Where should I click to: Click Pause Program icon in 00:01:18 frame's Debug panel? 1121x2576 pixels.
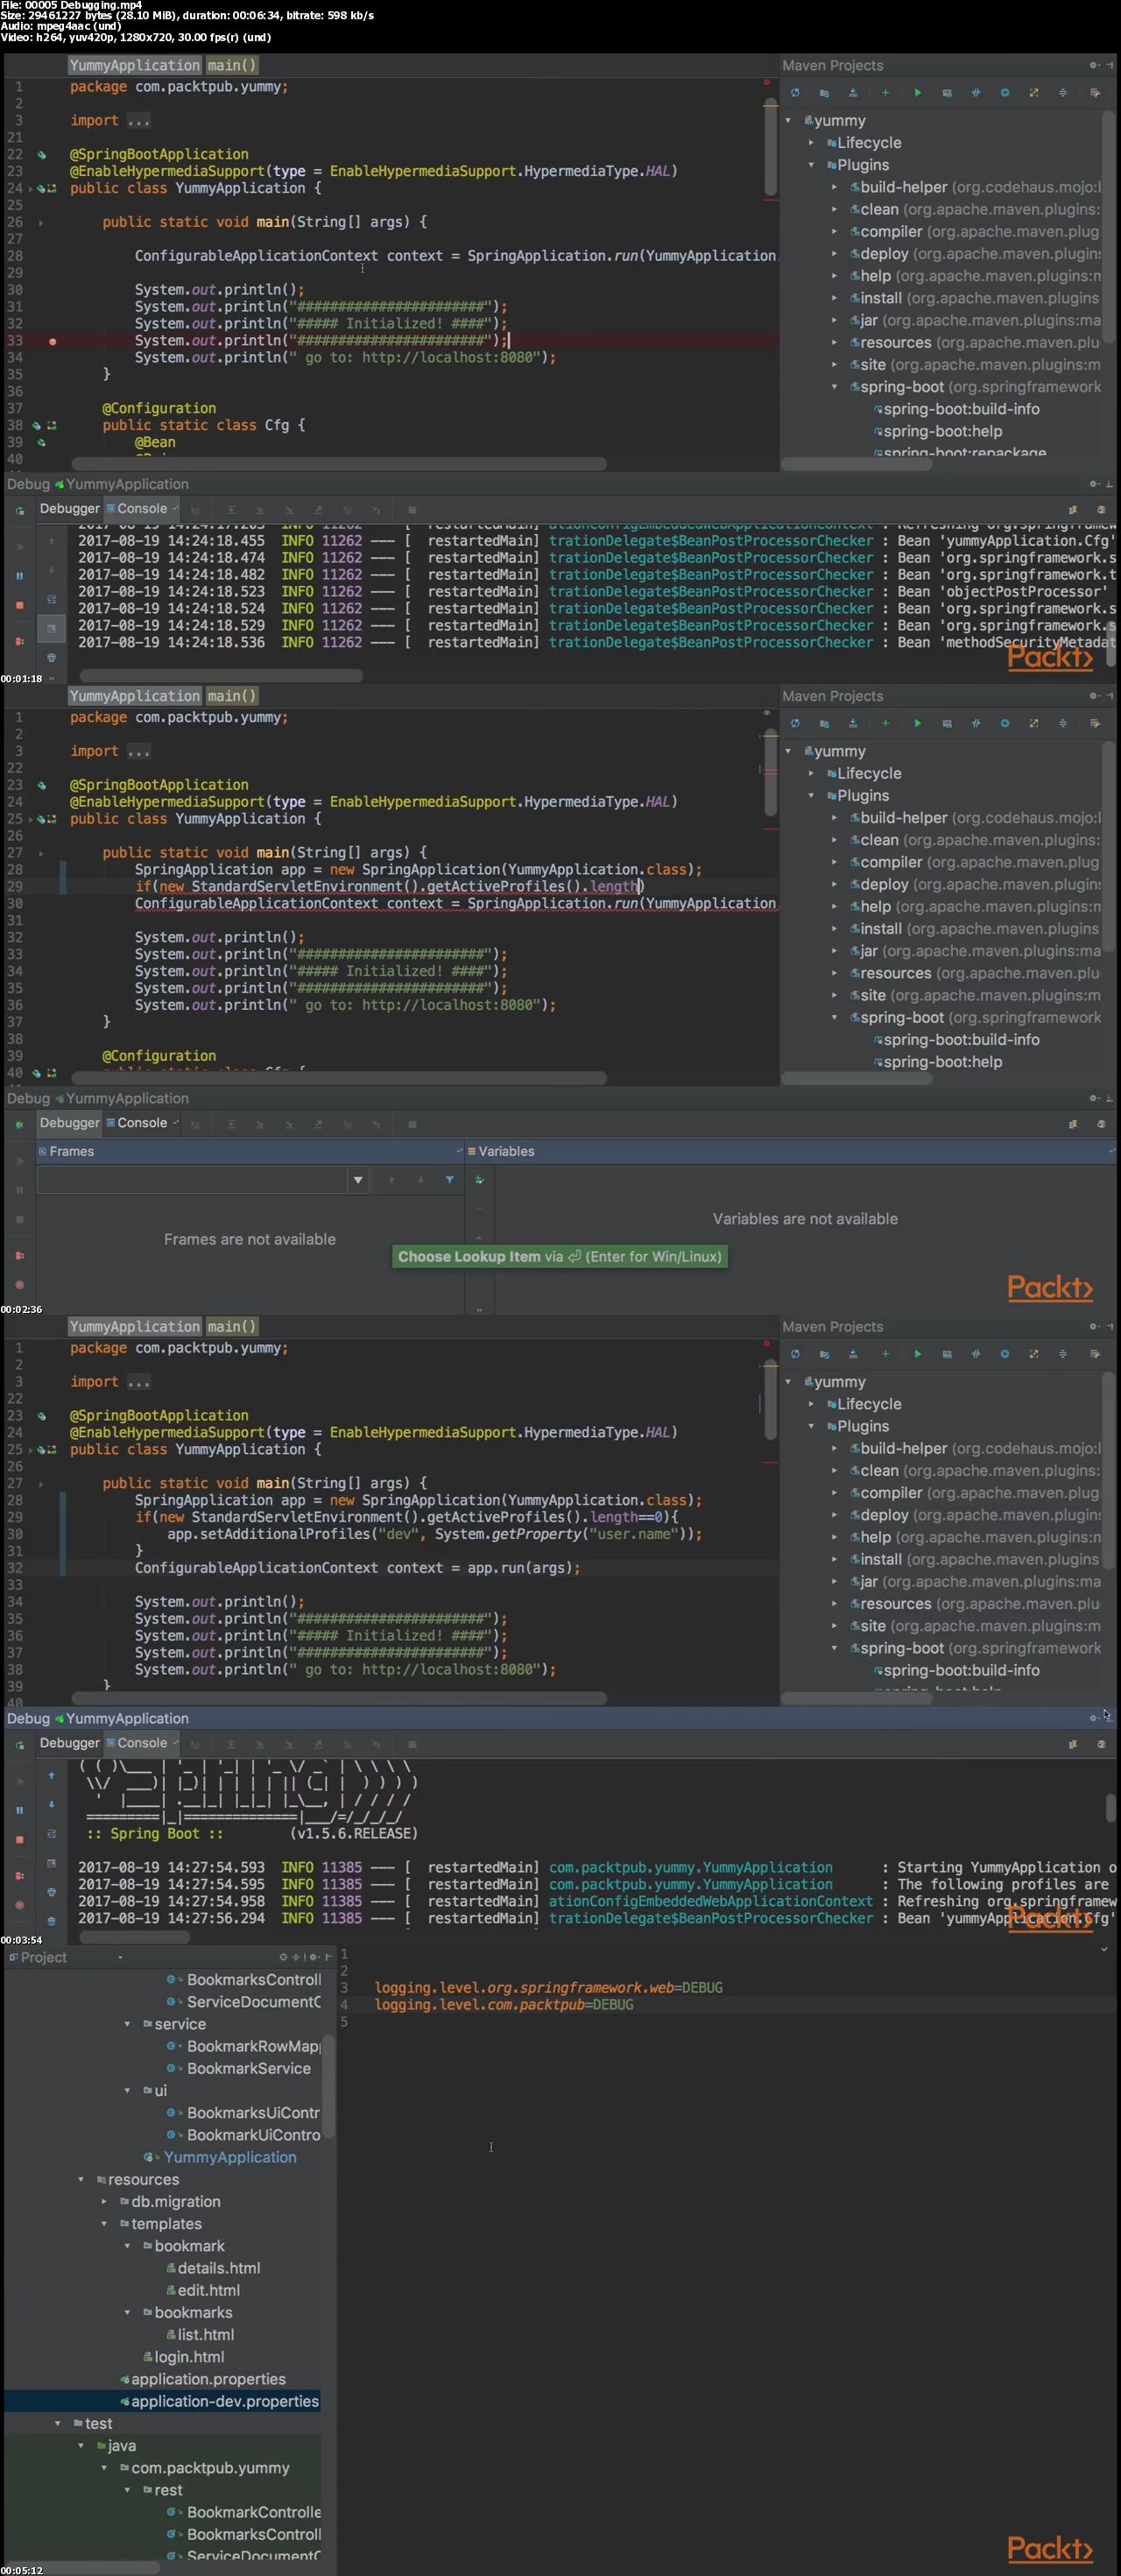[x=19, y=576]
